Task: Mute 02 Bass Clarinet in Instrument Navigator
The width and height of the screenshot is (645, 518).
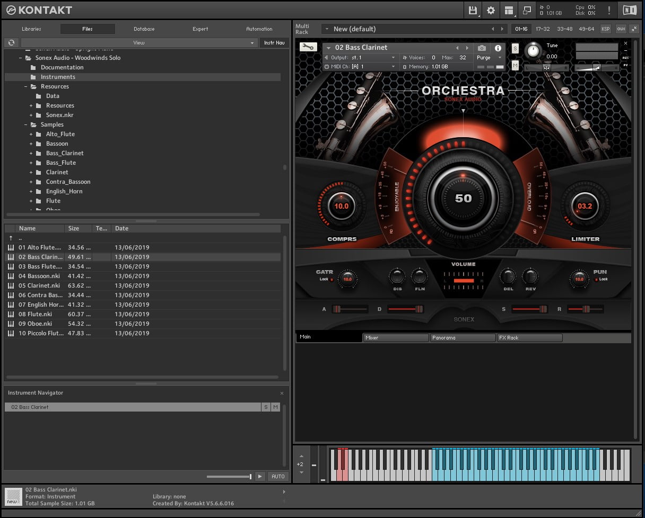Action: 275,407
